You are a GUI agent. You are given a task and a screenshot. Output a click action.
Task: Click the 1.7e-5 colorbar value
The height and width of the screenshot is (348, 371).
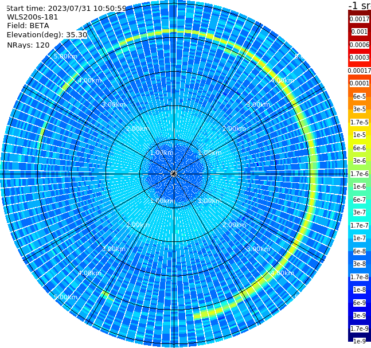pos(360,122)
